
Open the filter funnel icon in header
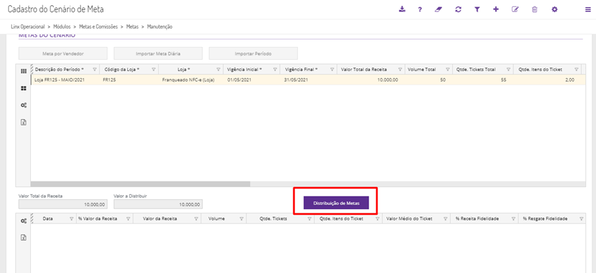(477, 9)
